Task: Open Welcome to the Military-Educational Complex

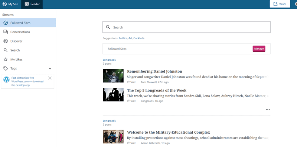Action: [169, 132]
